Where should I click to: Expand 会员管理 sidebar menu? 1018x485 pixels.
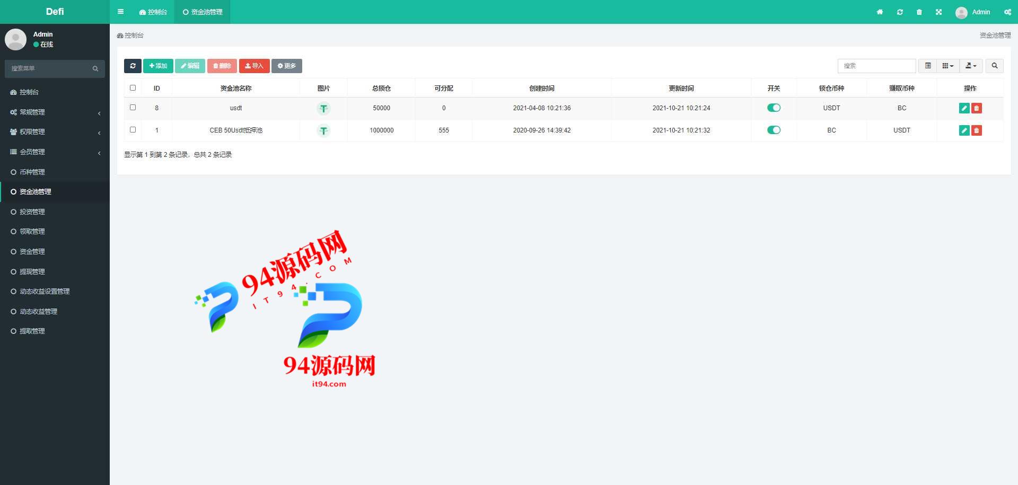click(55, 152)
